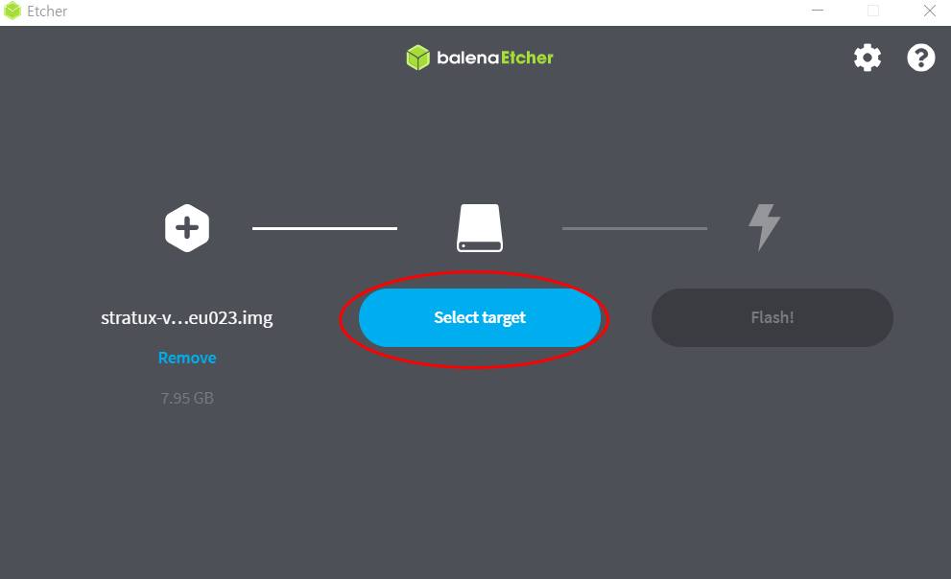Maximize the Etcher window
The width and height of the screenshot is (951, 579).
(x=873, y=11)
